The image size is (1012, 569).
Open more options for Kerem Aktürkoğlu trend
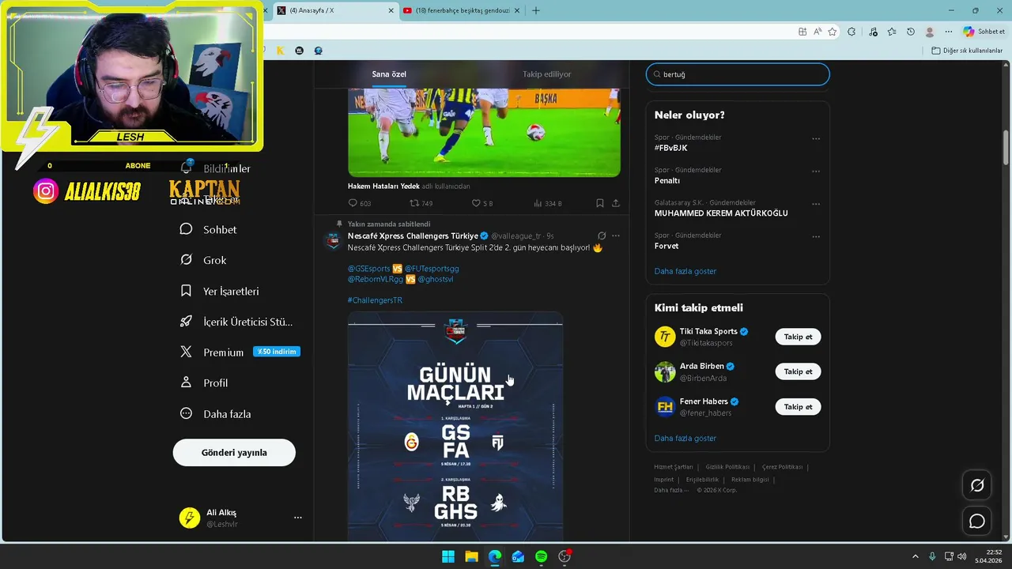click(816, 204)
